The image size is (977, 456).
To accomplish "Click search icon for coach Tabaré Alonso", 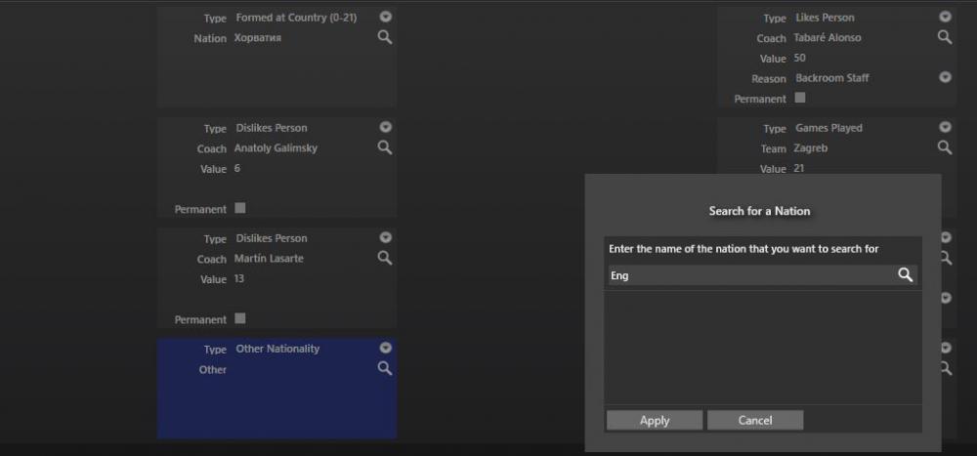I will (x=945, y=37).
